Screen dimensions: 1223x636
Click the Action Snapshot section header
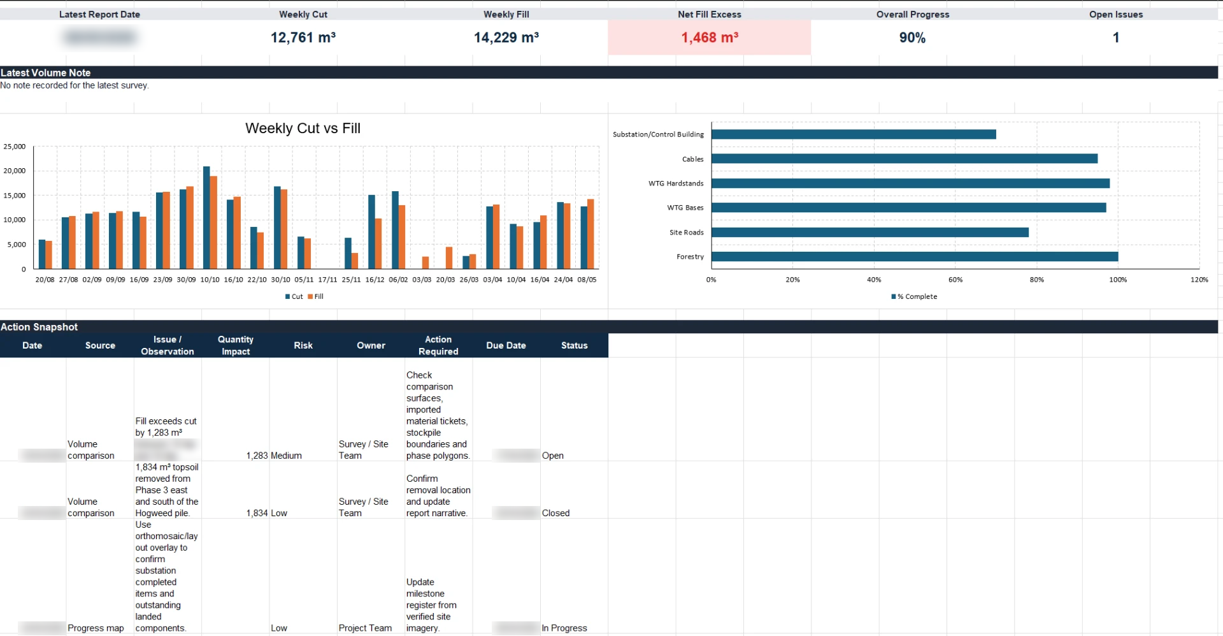click(609, 327)
